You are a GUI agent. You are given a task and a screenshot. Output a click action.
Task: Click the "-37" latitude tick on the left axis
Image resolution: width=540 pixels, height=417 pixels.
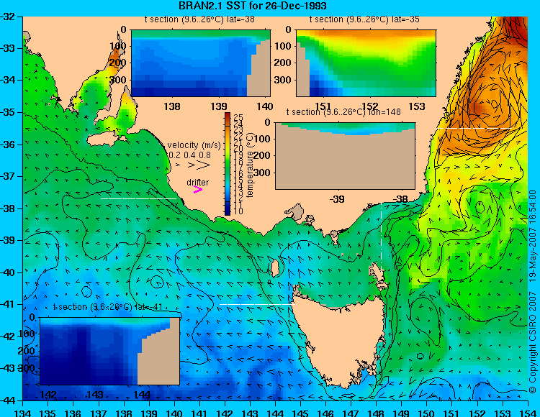pos(8,176)
